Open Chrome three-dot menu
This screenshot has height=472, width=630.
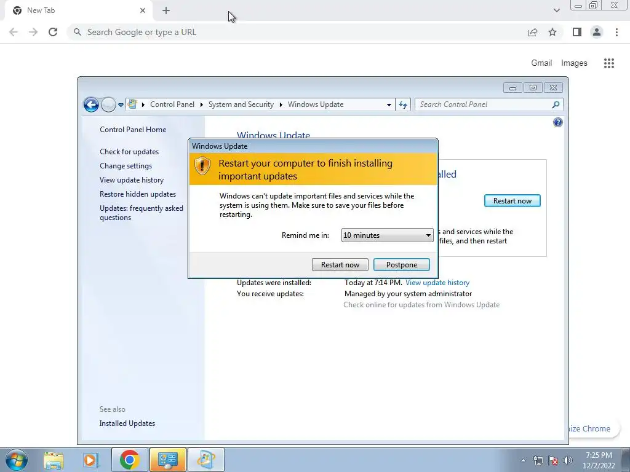click(616, 32)
